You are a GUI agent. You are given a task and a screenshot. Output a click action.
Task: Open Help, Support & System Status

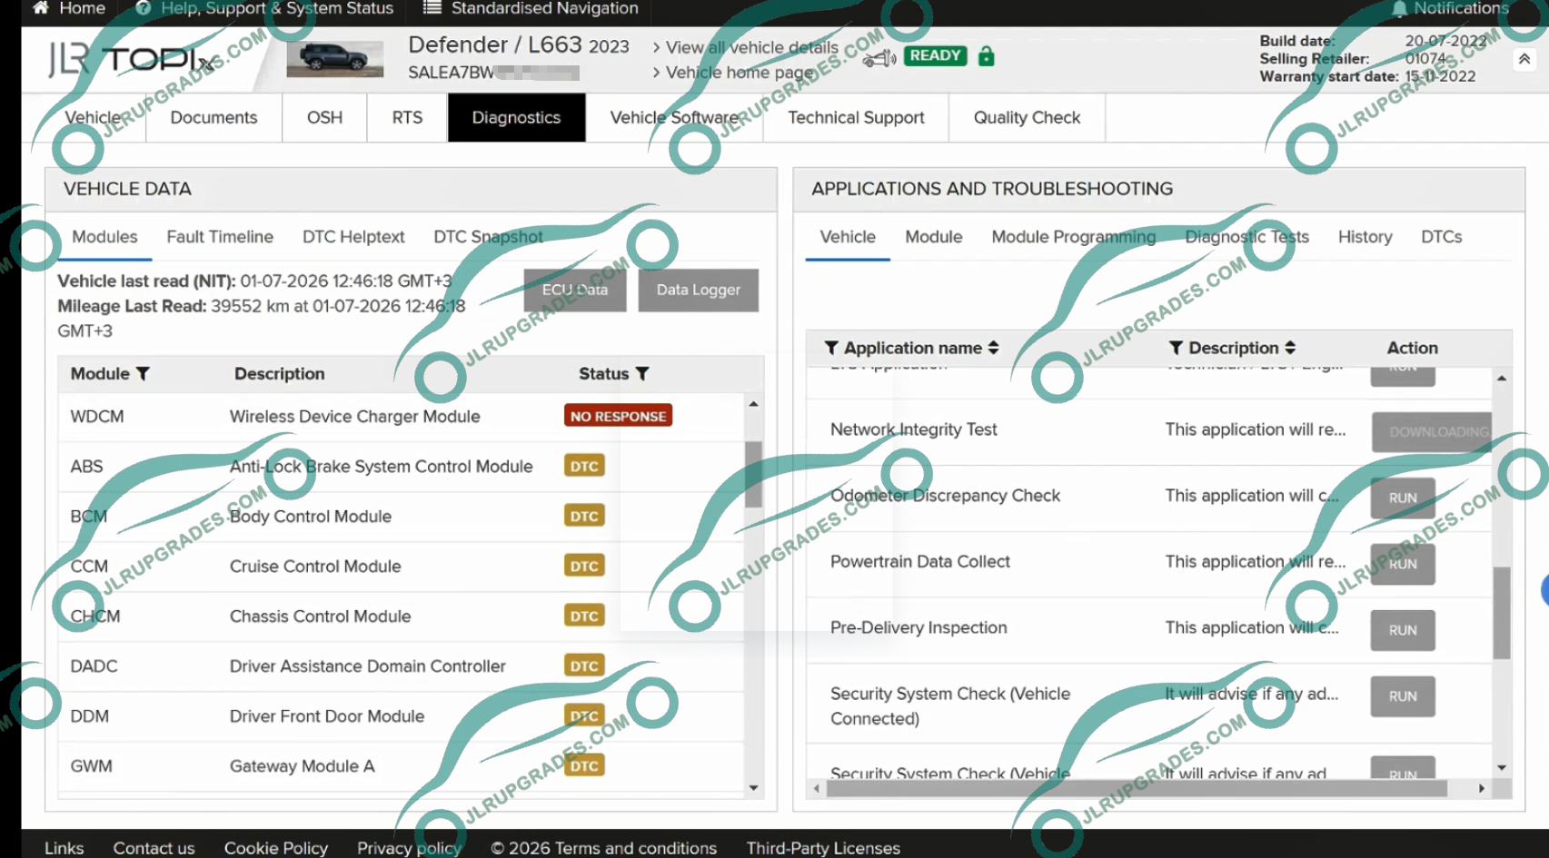point(264,8)
